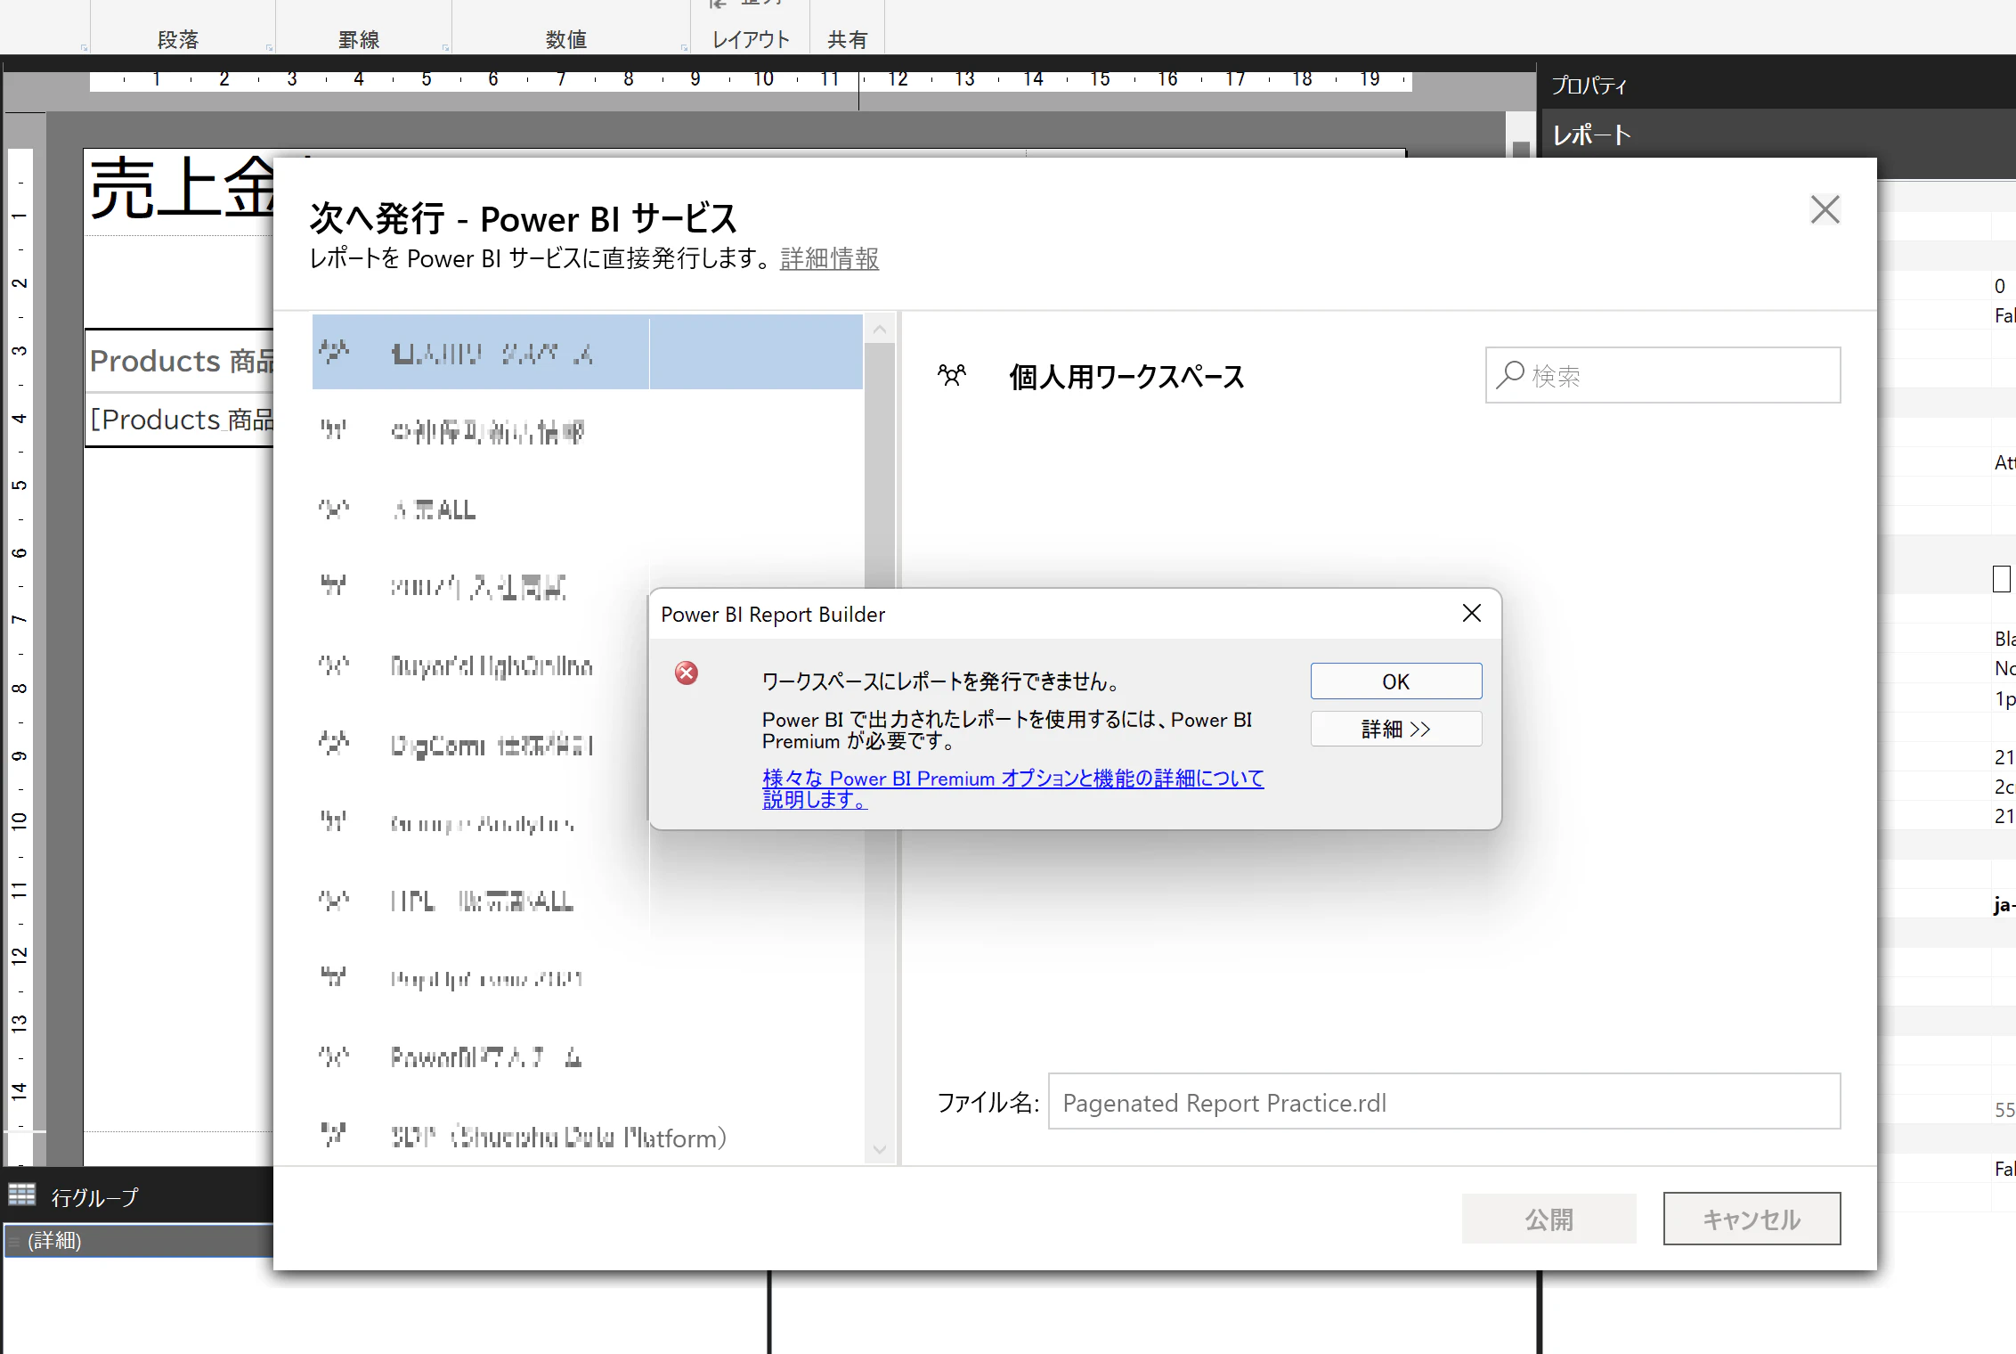Click the 個人用ワークスペース people icon
This screenshot has height=1354, width=2016.
pos(952,375)
